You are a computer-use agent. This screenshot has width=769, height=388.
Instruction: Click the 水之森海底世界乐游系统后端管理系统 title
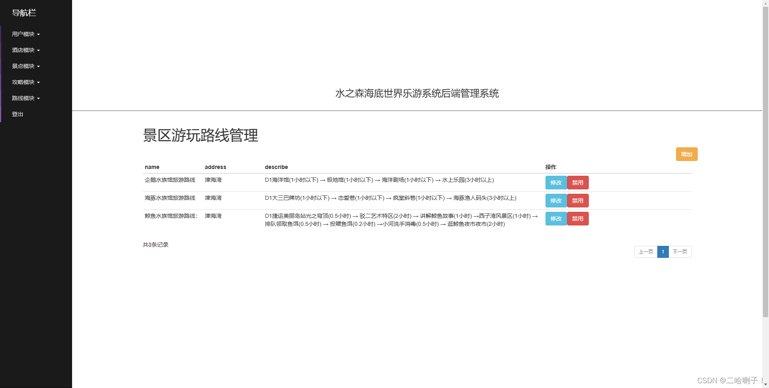(417, 93)
